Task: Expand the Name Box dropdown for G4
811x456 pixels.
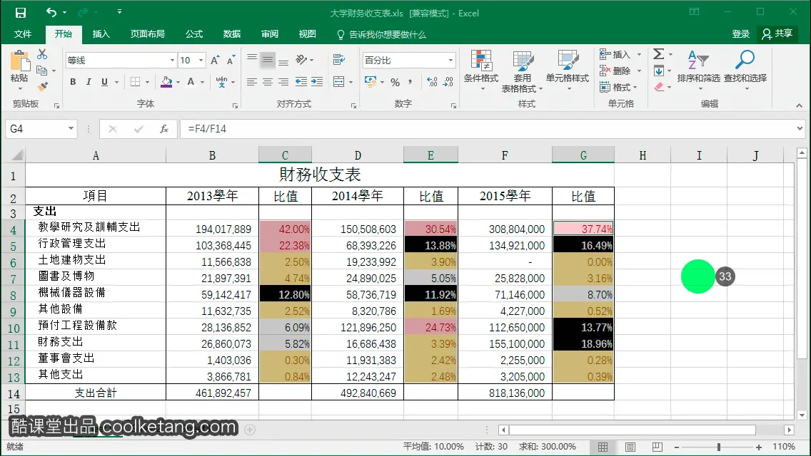Action: click(71, 128)
